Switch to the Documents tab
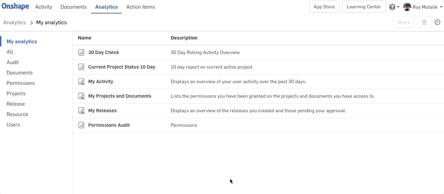The image size is (444, 194). [x=74, y=7]
